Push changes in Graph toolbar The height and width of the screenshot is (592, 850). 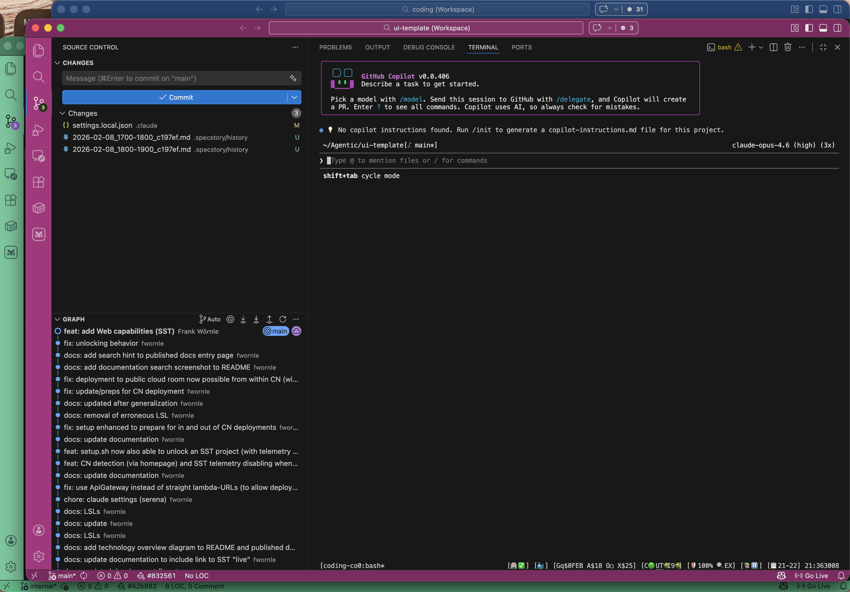tap(269, 319)
